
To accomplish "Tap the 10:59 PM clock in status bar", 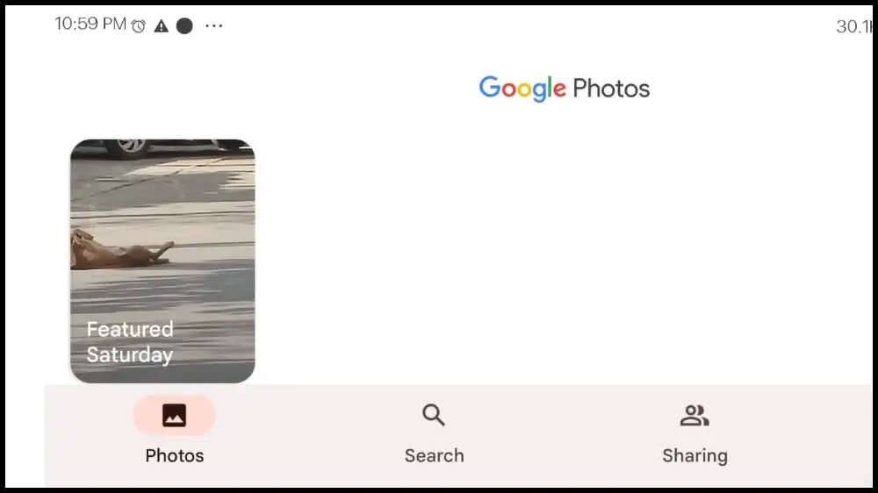I will 90,24.
